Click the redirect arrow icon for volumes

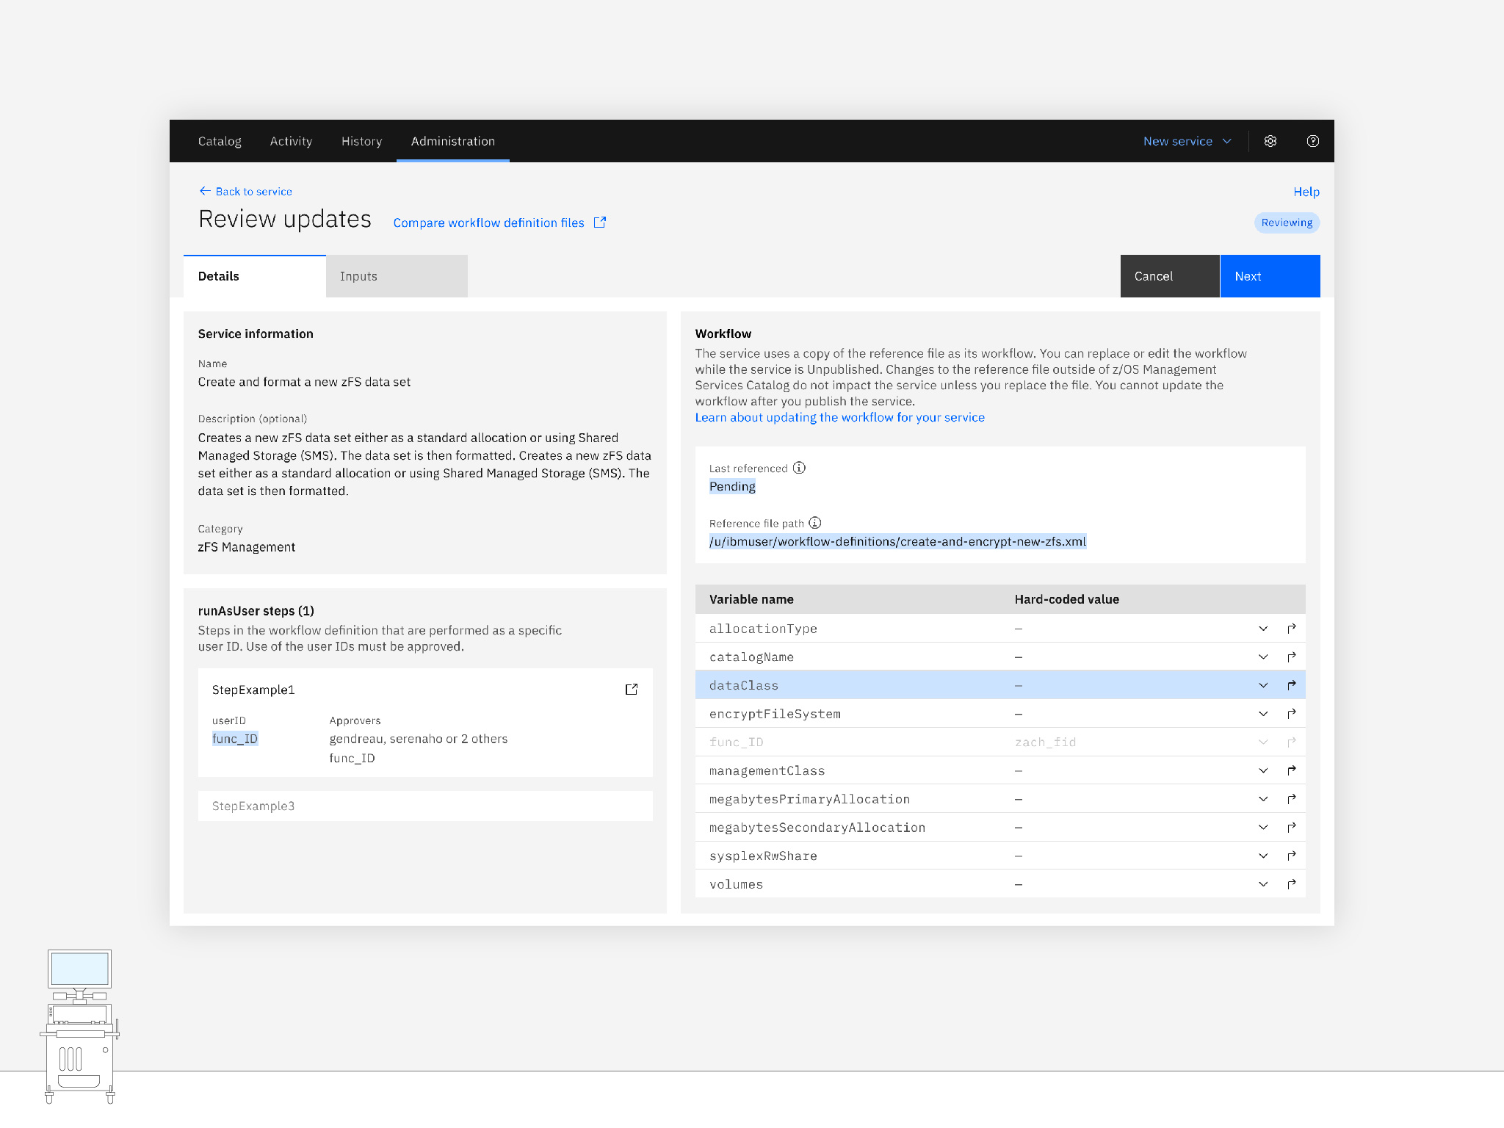pos(1292,884)
